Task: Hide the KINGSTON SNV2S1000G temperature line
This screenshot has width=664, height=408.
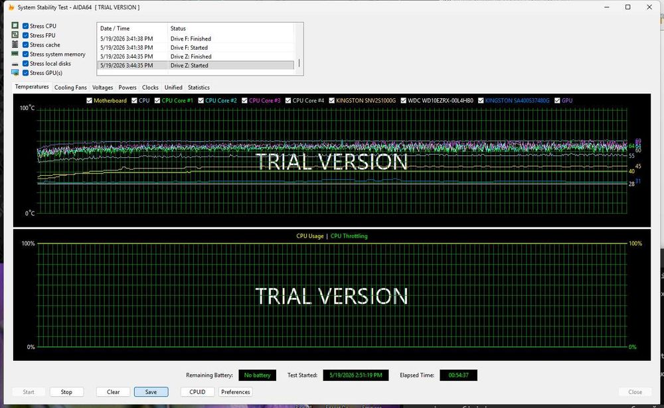Action: pos(332,100)
